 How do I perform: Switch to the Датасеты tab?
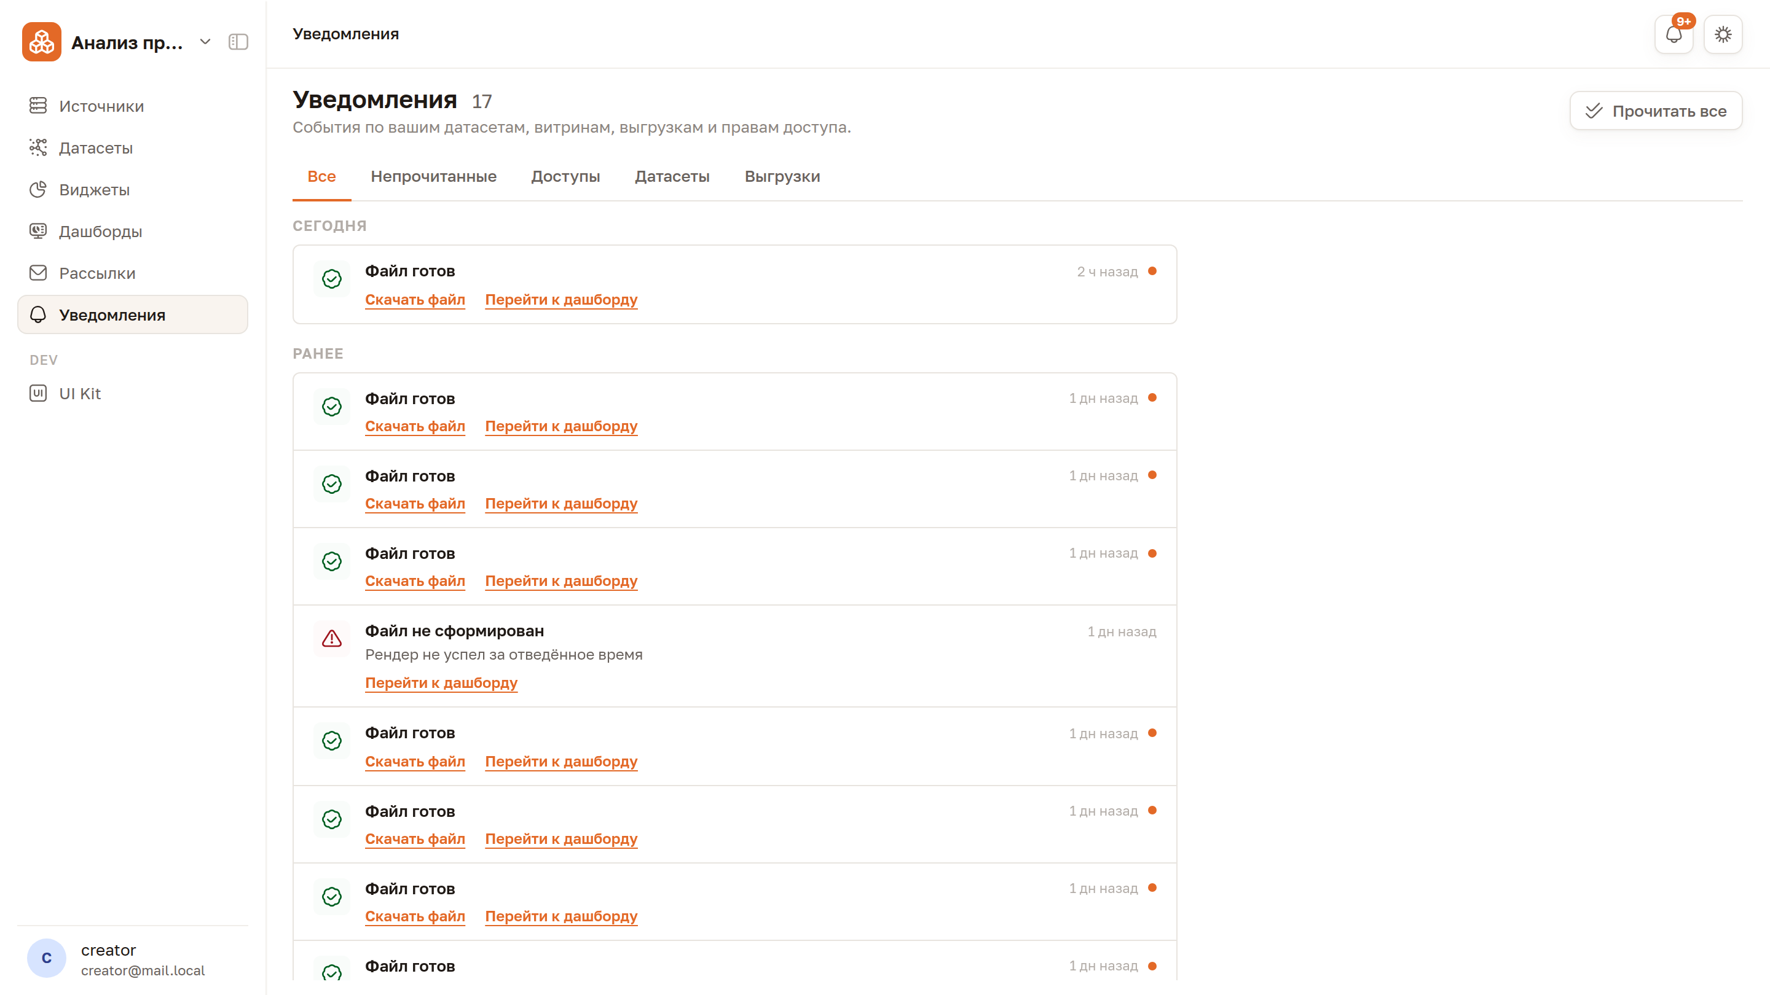click(672, 176)
